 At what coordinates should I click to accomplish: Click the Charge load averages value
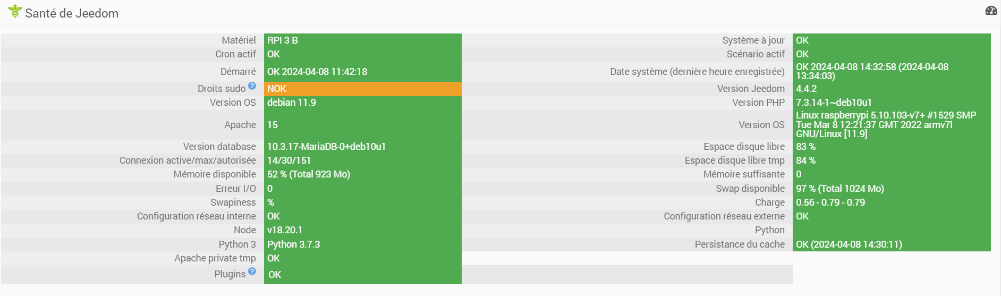[830, 202]
